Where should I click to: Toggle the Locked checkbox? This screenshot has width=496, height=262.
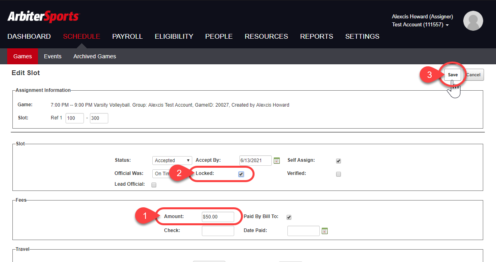click(x=241, y=174)
